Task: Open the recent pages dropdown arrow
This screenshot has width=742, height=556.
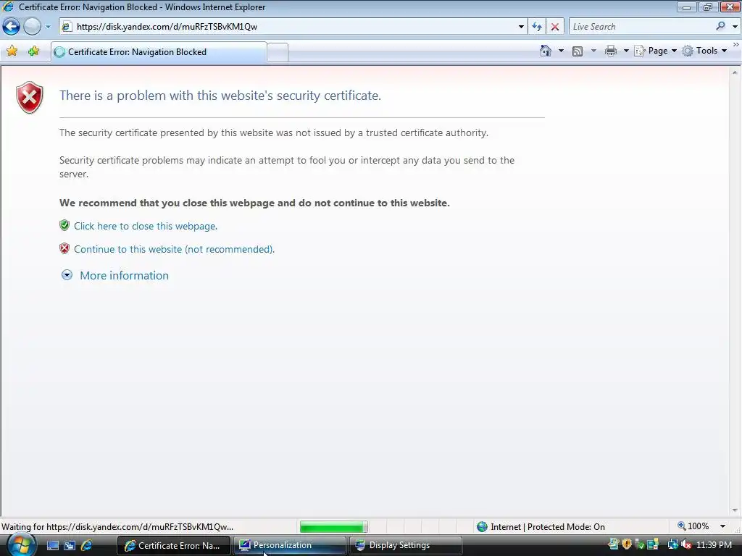Action: pyautogui.click(x=48, y=27)
